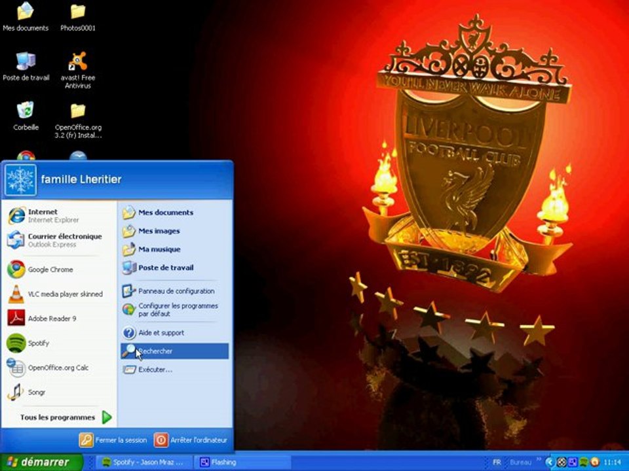Select the OpenOffice.org 3.2 install folder
The image size is (629, 471).
click(78, 120)
